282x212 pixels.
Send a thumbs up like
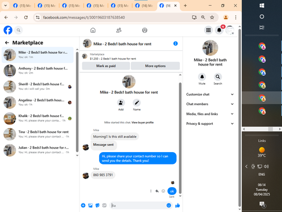click(x=178, y=205)
